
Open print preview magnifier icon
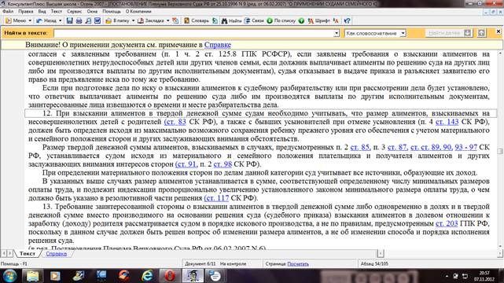88,20
